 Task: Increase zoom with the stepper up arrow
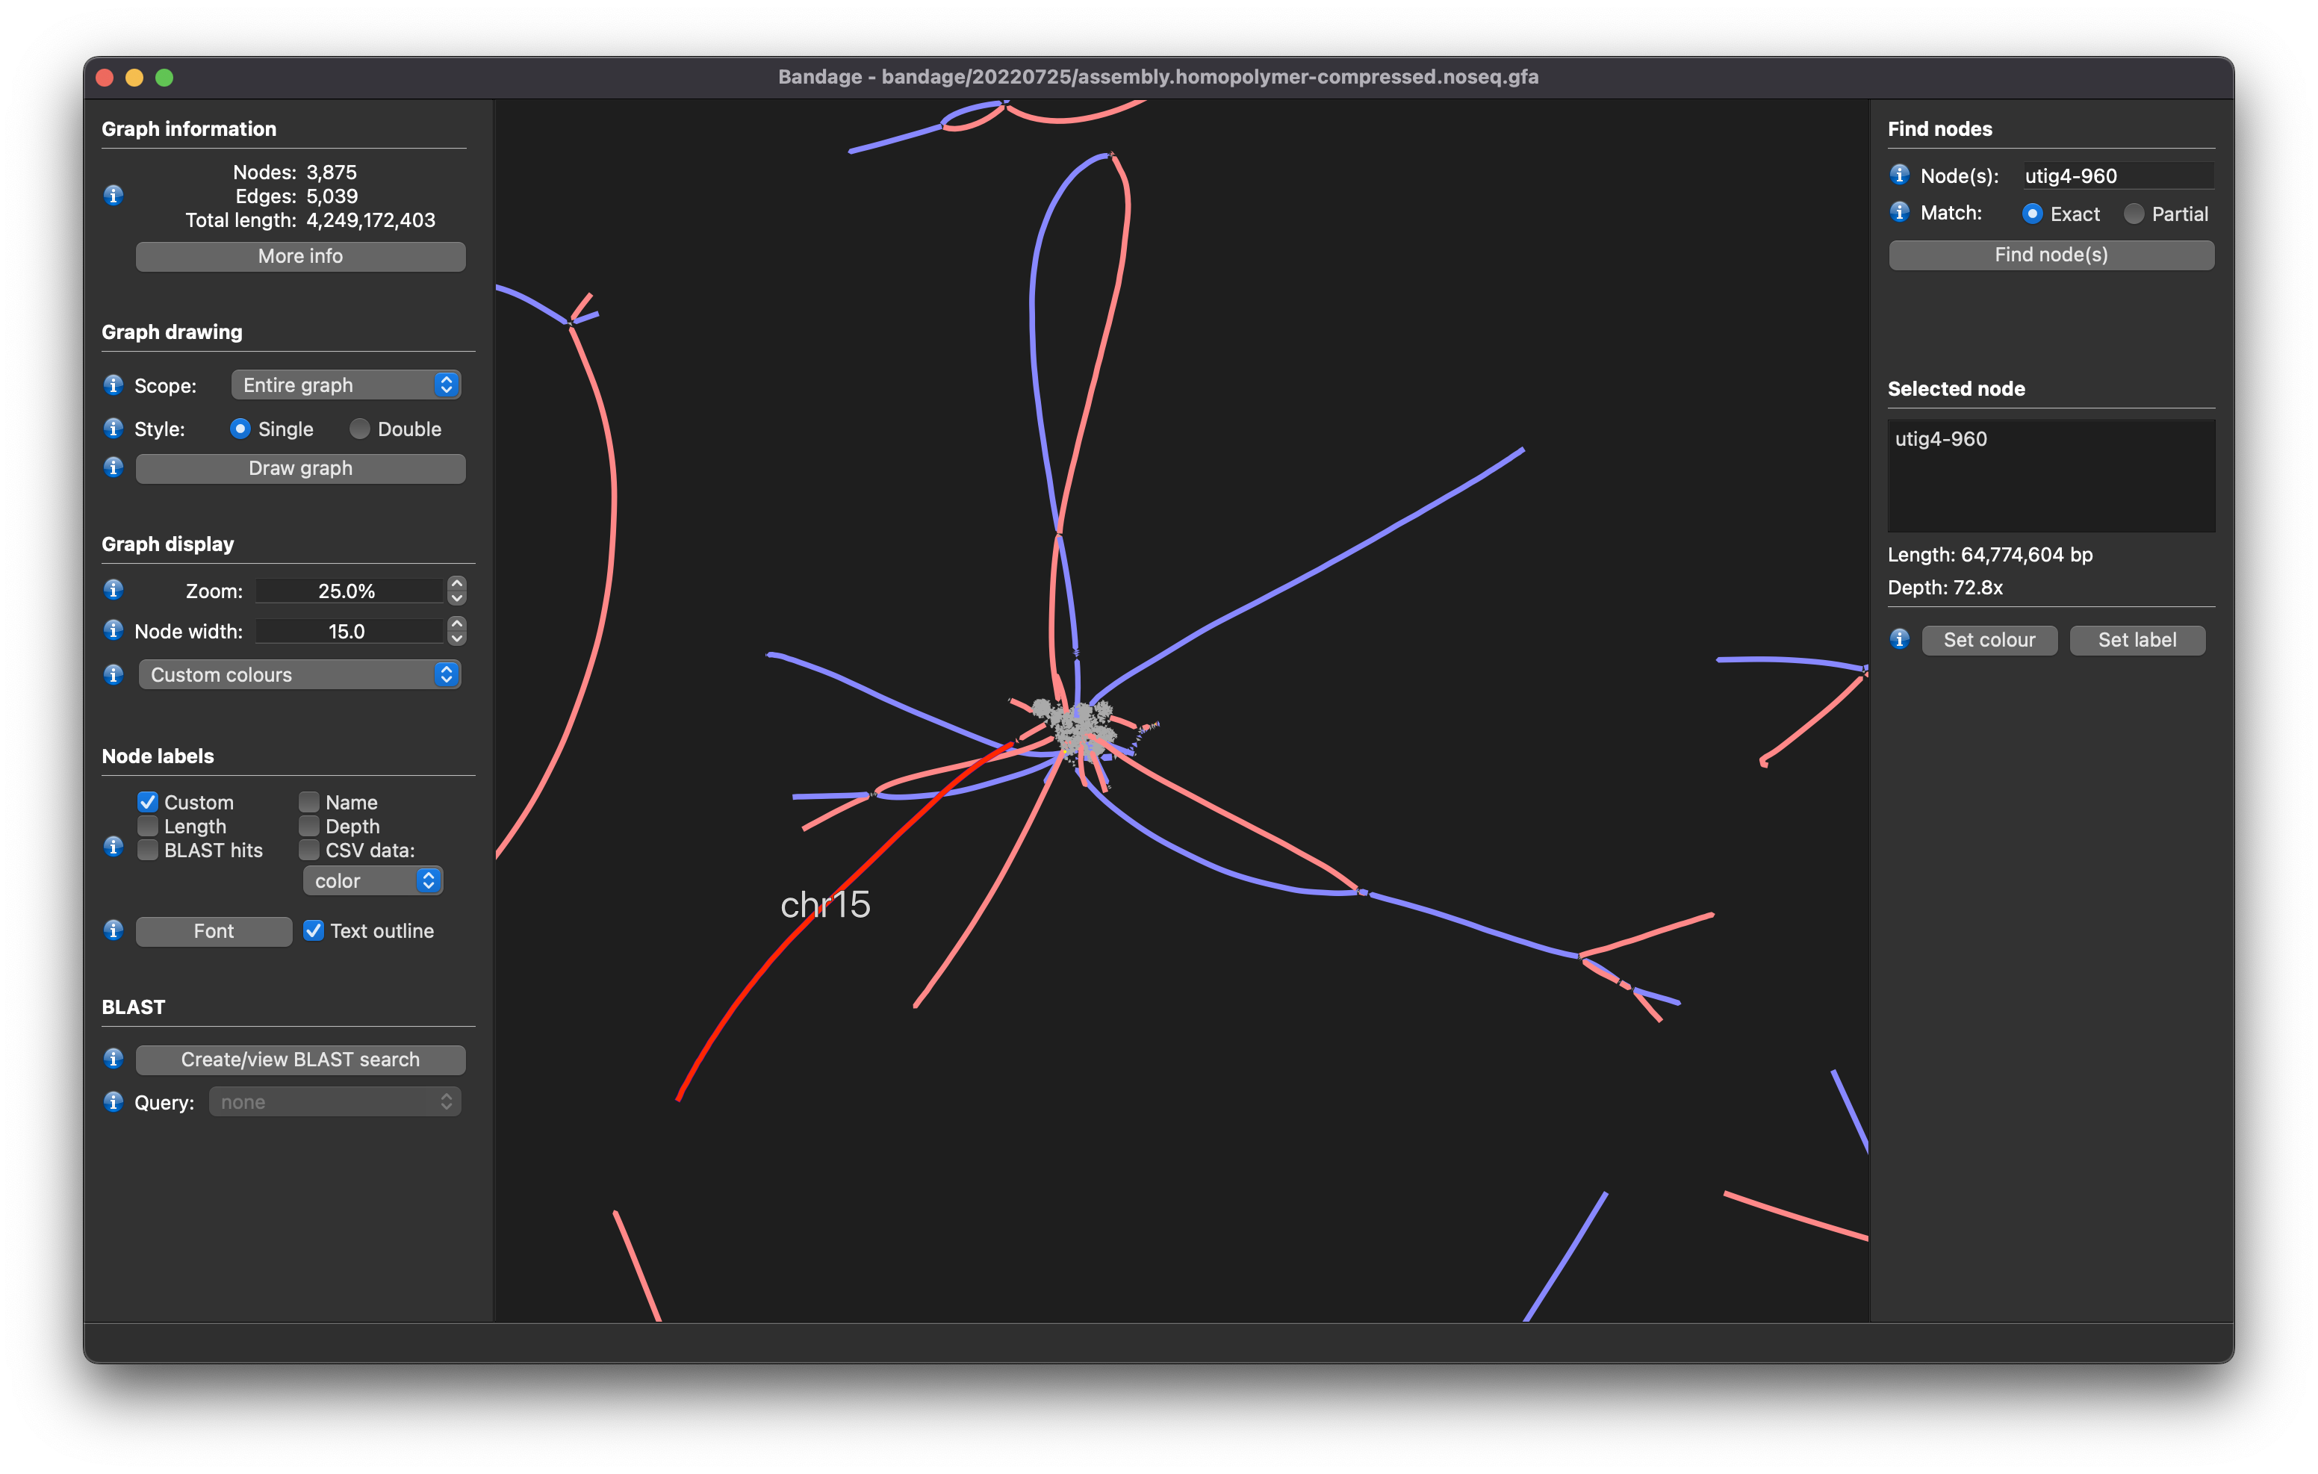pyautogui.click(x=457, y=582)
